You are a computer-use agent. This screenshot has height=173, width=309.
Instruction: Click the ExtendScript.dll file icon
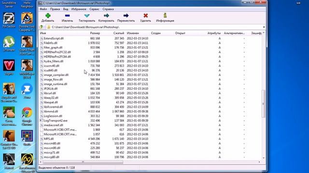tap(42, 38)
